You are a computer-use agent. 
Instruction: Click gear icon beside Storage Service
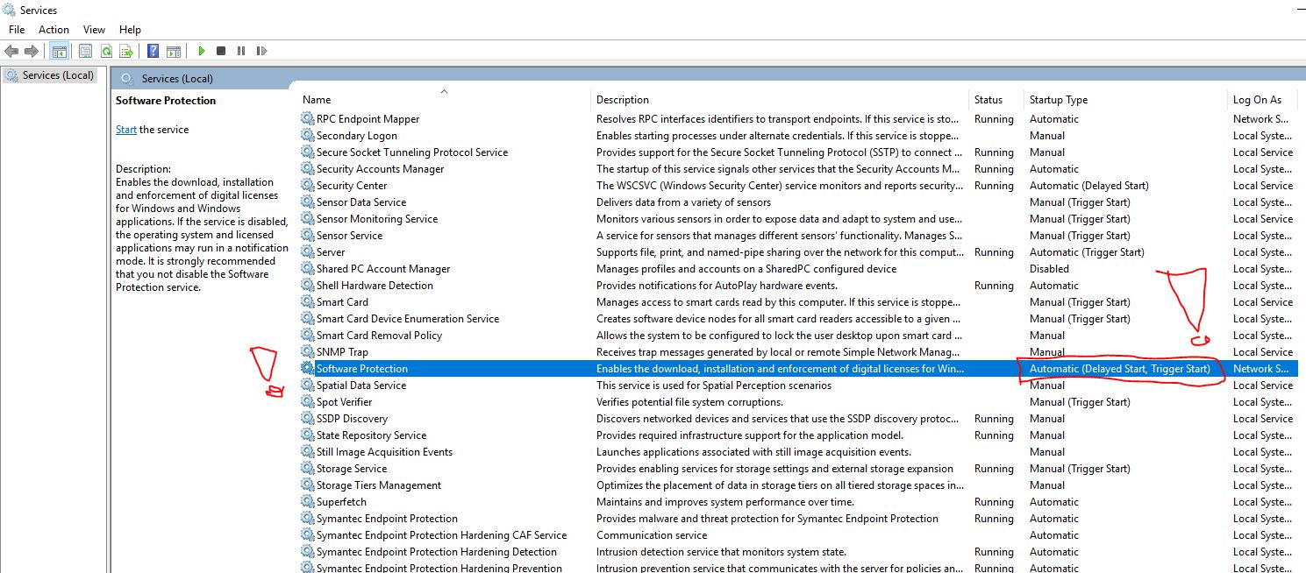coord(307,468)
